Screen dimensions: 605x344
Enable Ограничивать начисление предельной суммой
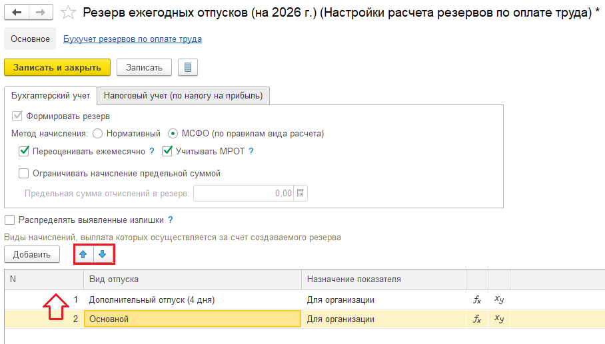24,173
